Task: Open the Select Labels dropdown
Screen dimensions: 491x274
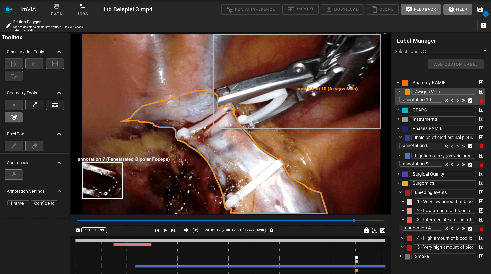Action: tap(485, 51)
